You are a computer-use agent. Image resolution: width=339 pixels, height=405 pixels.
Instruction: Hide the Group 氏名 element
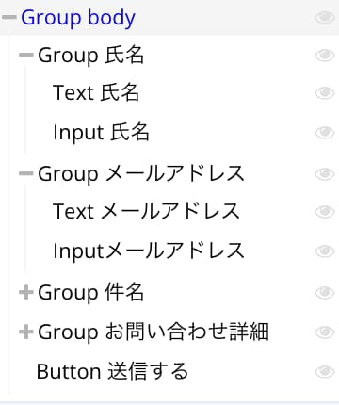tap(325, 56)
